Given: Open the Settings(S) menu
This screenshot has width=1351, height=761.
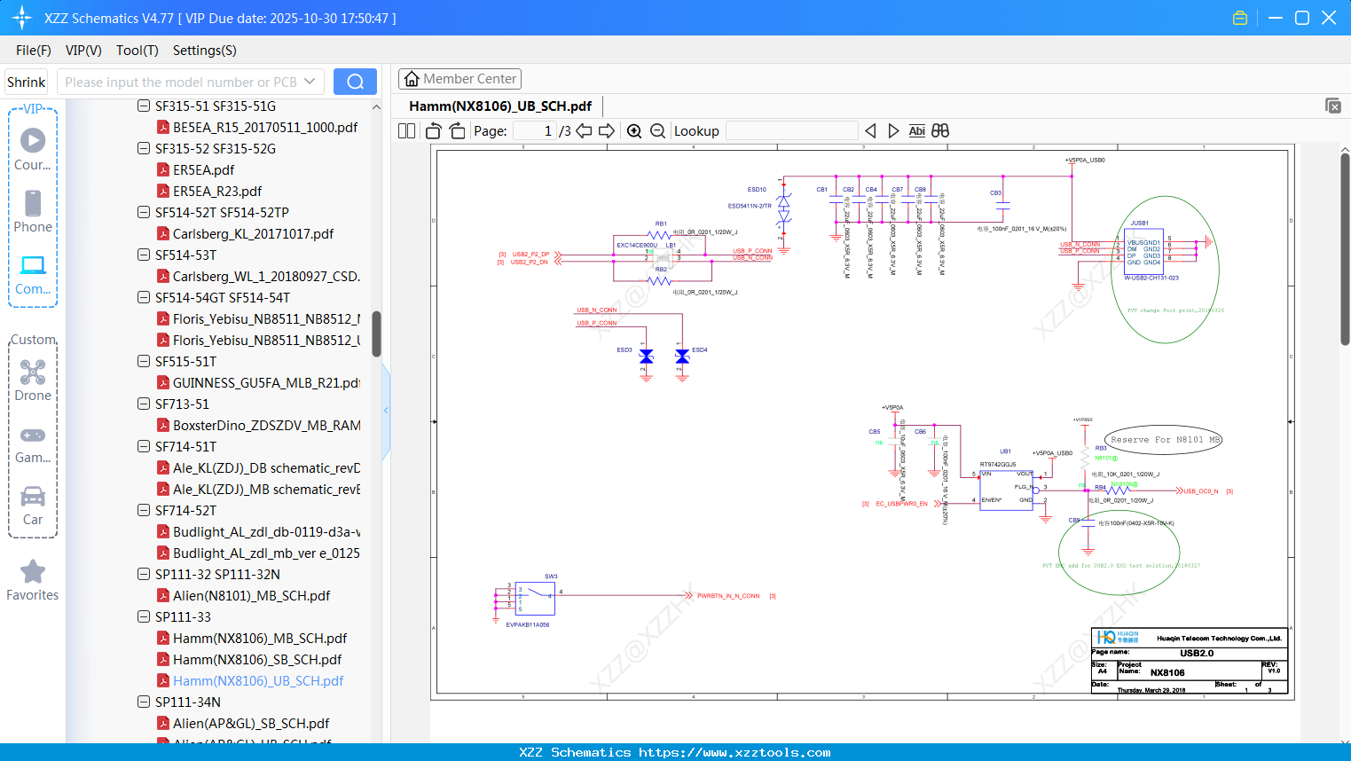Looking at the screenshot, I should pyautogui.click(x=204, y=51).
